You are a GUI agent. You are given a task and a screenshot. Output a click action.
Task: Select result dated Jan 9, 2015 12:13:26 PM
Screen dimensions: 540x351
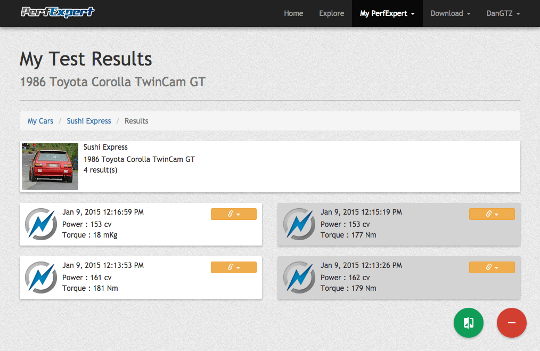[x=399, y=277]
